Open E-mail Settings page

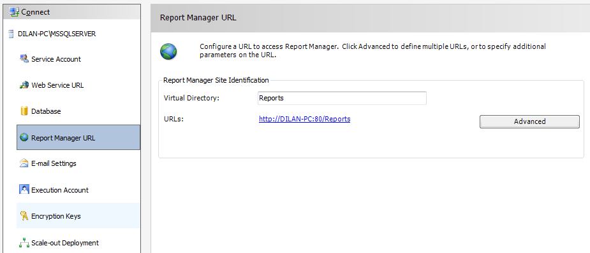tap(54, 164)
